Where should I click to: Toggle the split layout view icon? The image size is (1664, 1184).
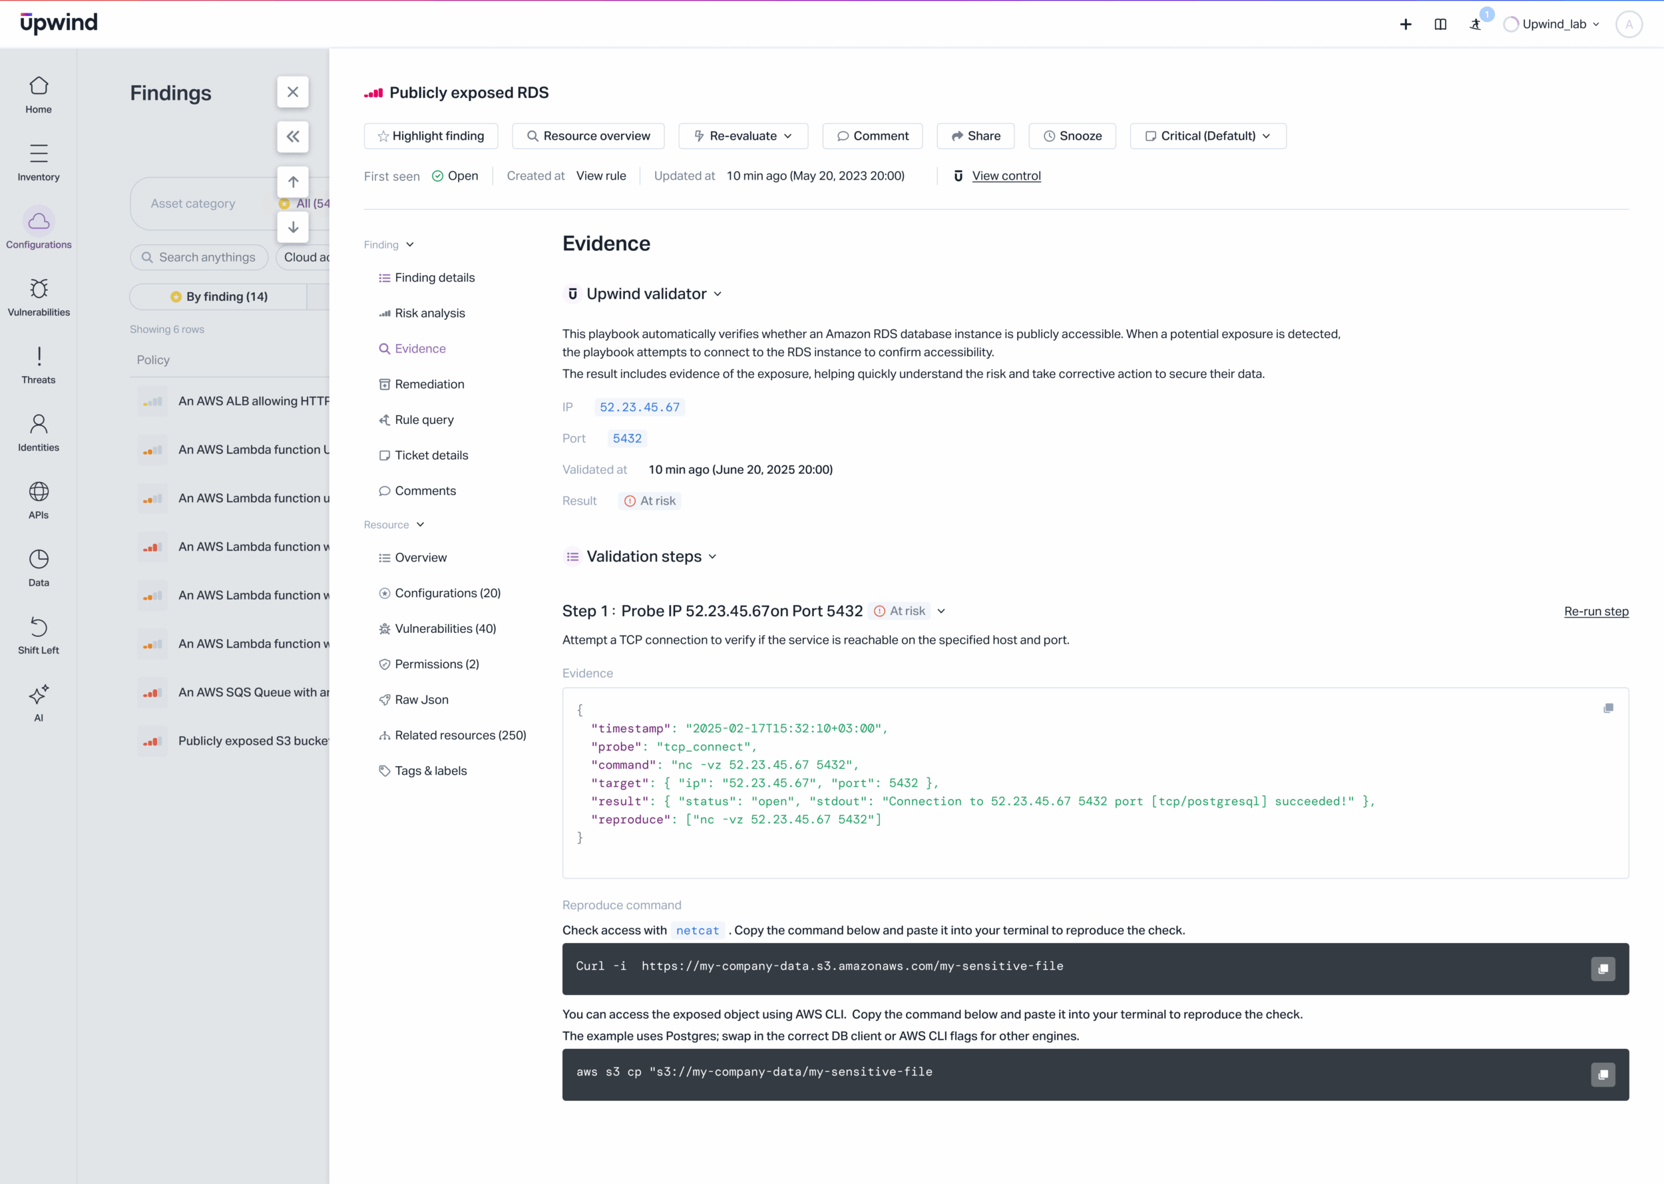[x=1440, y=24]
